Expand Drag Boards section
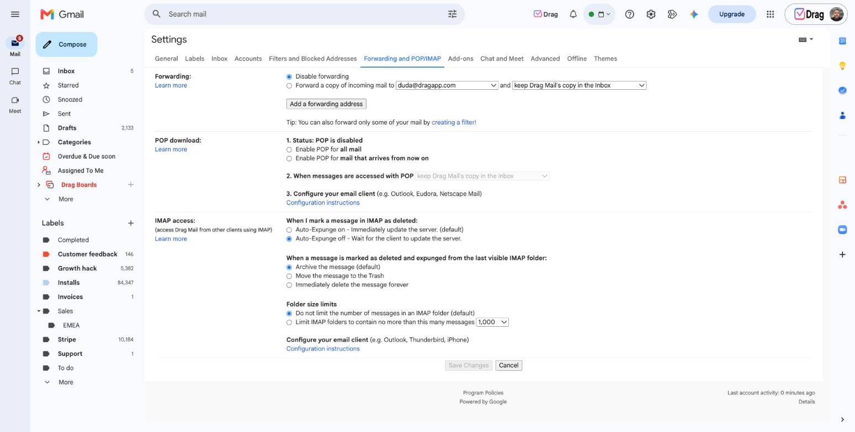 (x=39, y=185)
